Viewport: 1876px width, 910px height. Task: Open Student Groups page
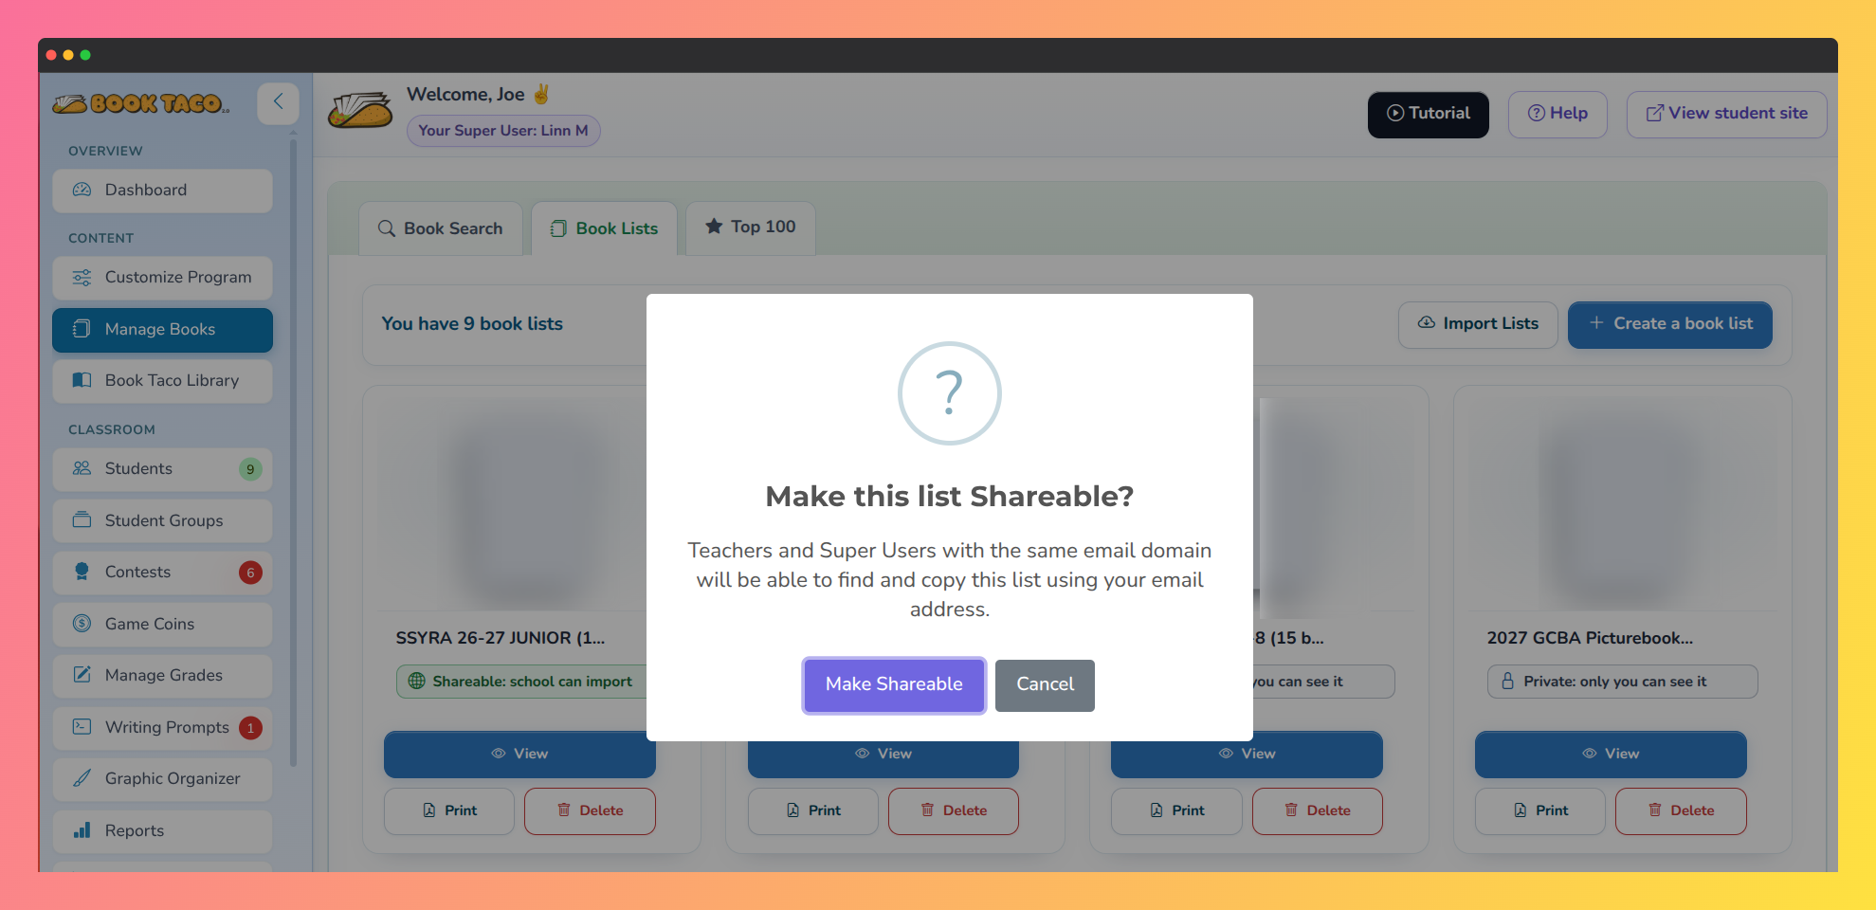coord(162,521)
